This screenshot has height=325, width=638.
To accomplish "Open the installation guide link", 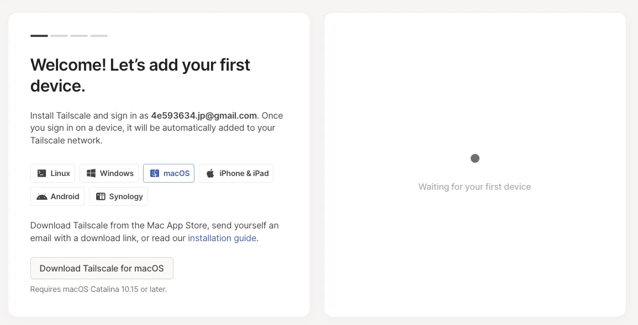I will [222, 238].
